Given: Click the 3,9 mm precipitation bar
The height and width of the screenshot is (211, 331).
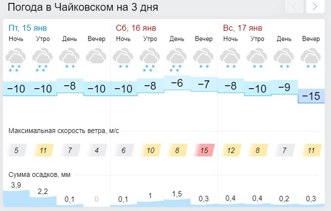Looking at the screenshot, I should [16, 198].
